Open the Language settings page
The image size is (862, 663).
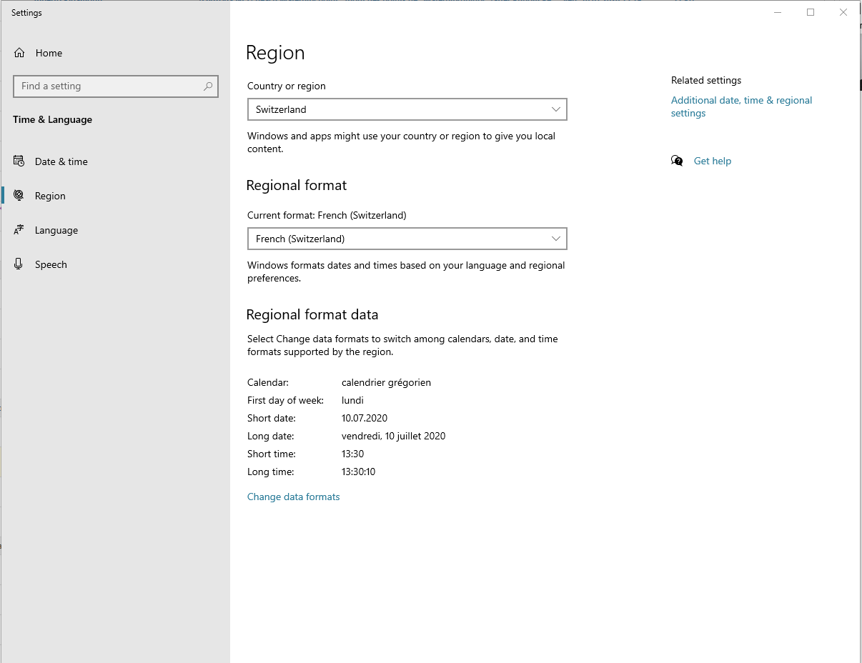56,230
